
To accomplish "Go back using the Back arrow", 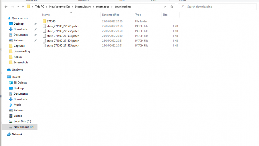I will pyautogui.click(x=6, y=7).
